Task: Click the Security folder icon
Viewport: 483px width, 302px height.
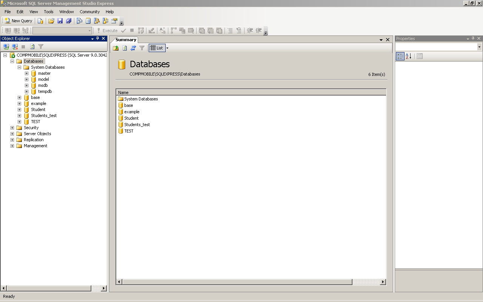Action: tap(19, 128)
